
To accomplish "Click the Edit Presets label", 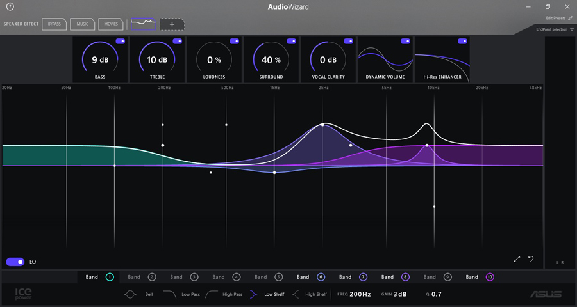I will point(556,18).
